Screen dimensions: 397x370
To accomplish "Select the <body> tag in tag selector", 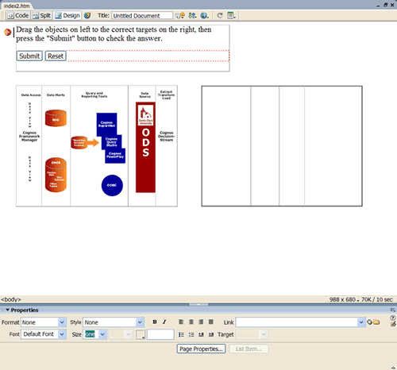I will pyautogui.click(x=11, y=299).
